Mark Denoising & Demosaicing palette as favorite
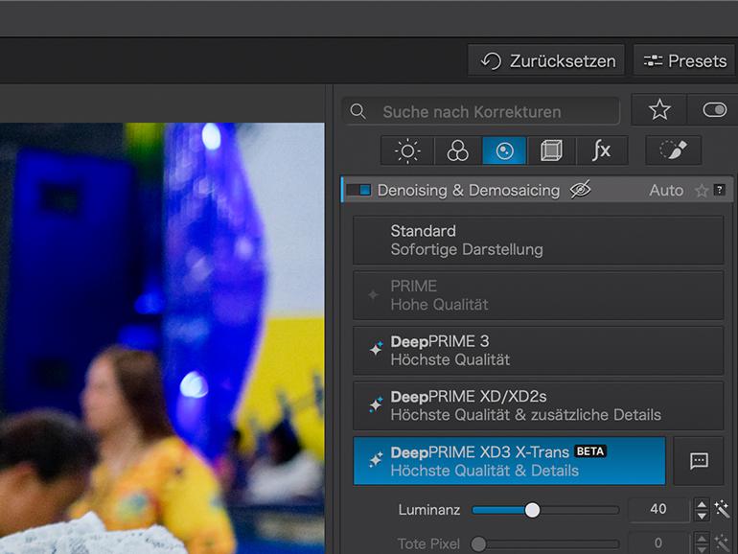738x554 pixels. click(x=702, y=191)
